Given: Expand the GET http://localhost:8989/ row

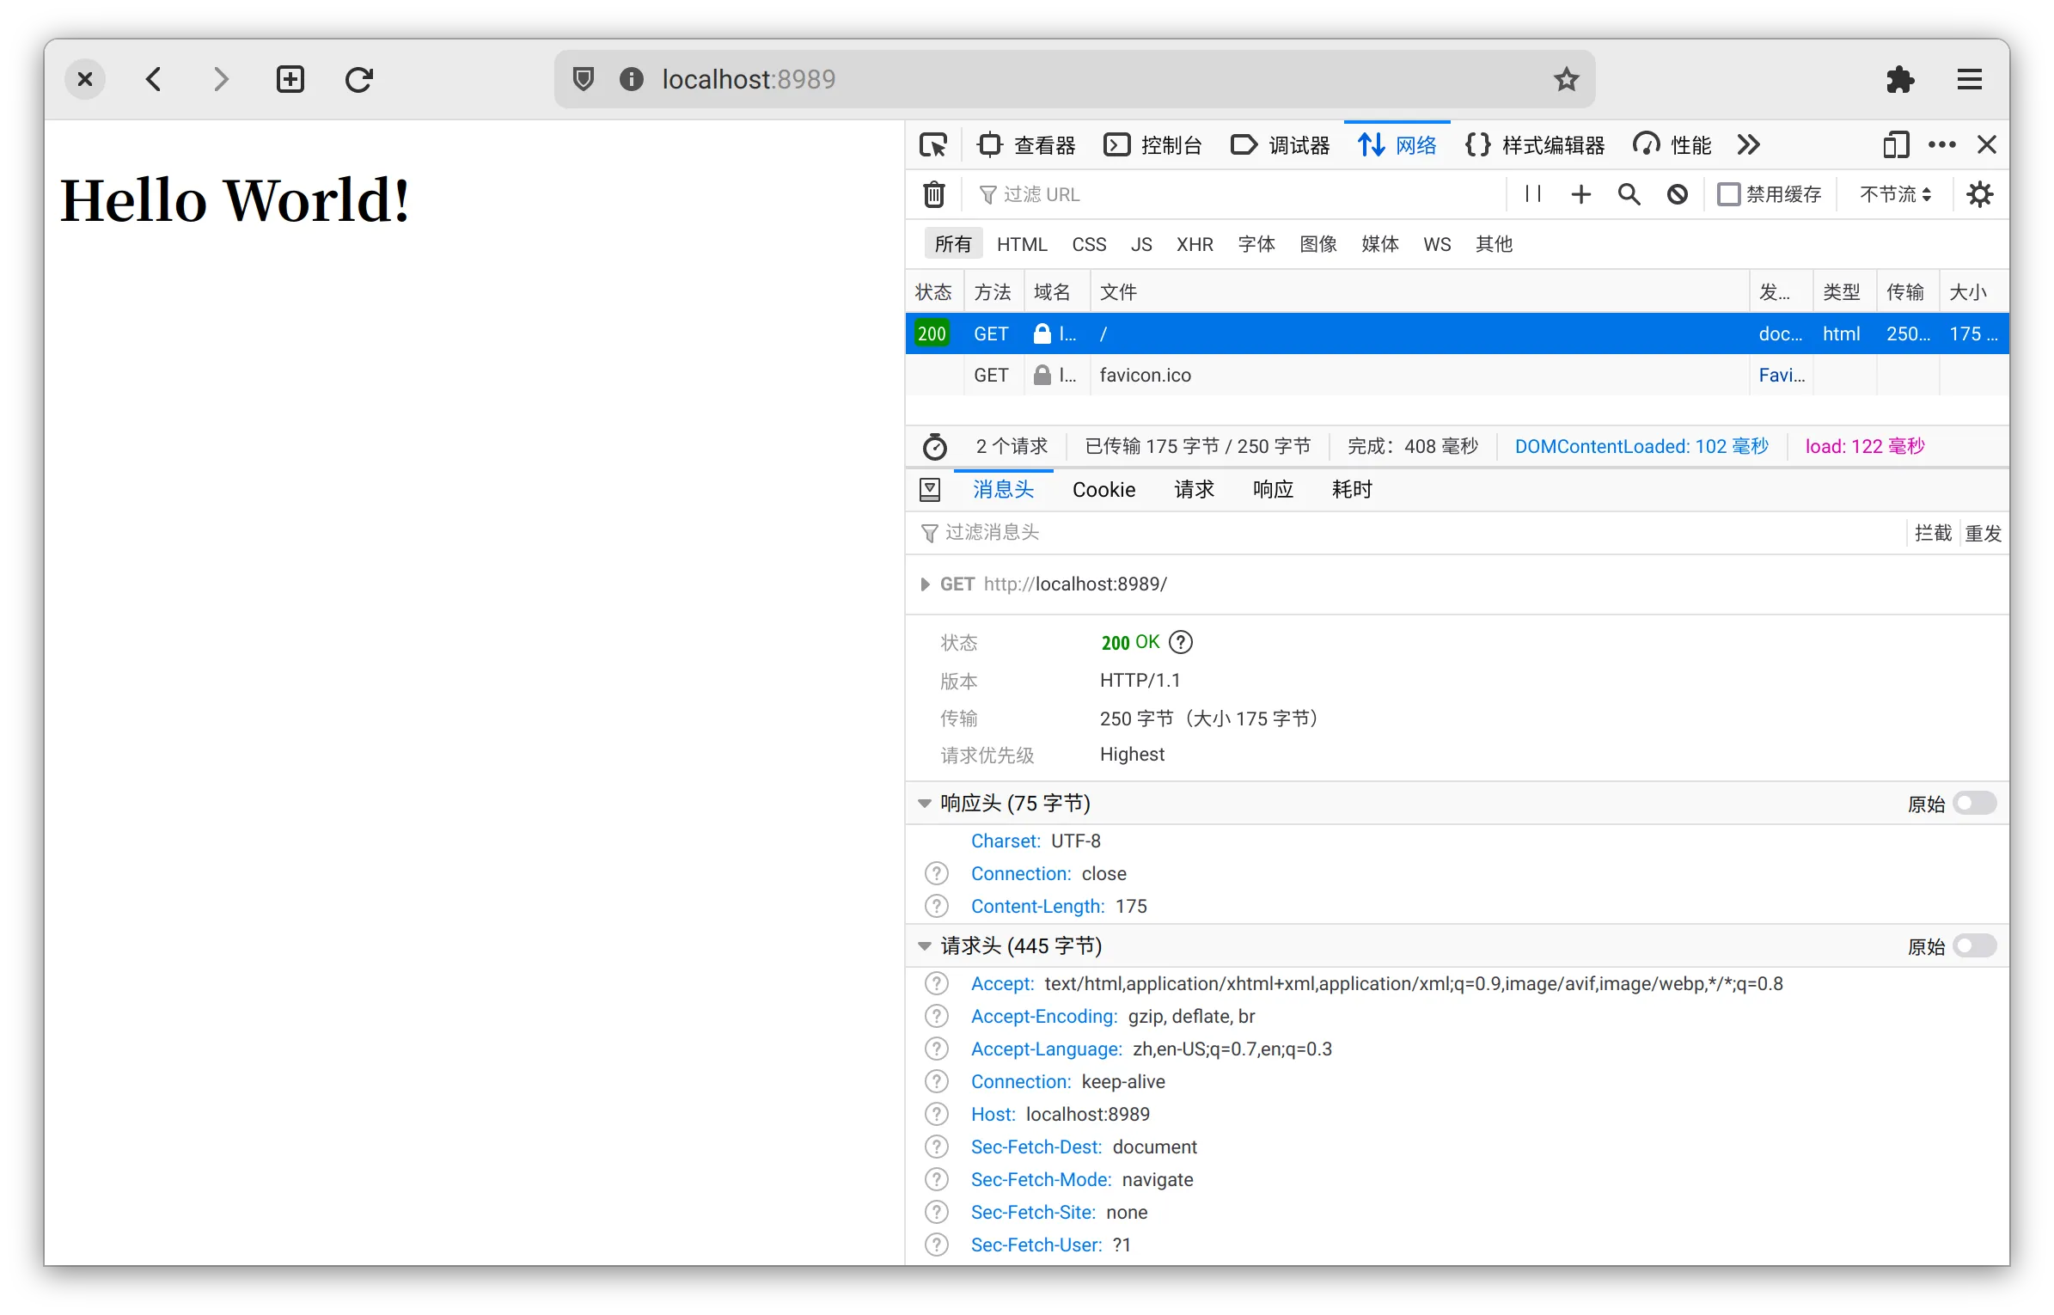Looking at the screenshot, I should tap(925, 584).
